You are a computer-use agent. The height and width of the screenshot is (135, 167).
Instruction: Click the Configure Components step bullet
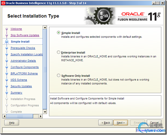7,67
